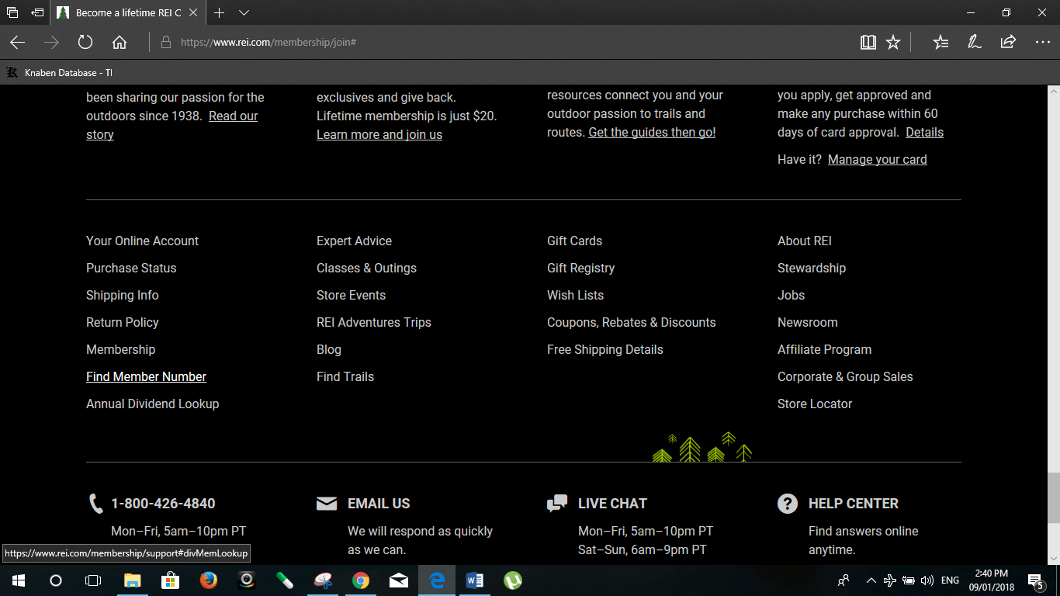Open the Windows Start menu

click(x=18, y=580)
